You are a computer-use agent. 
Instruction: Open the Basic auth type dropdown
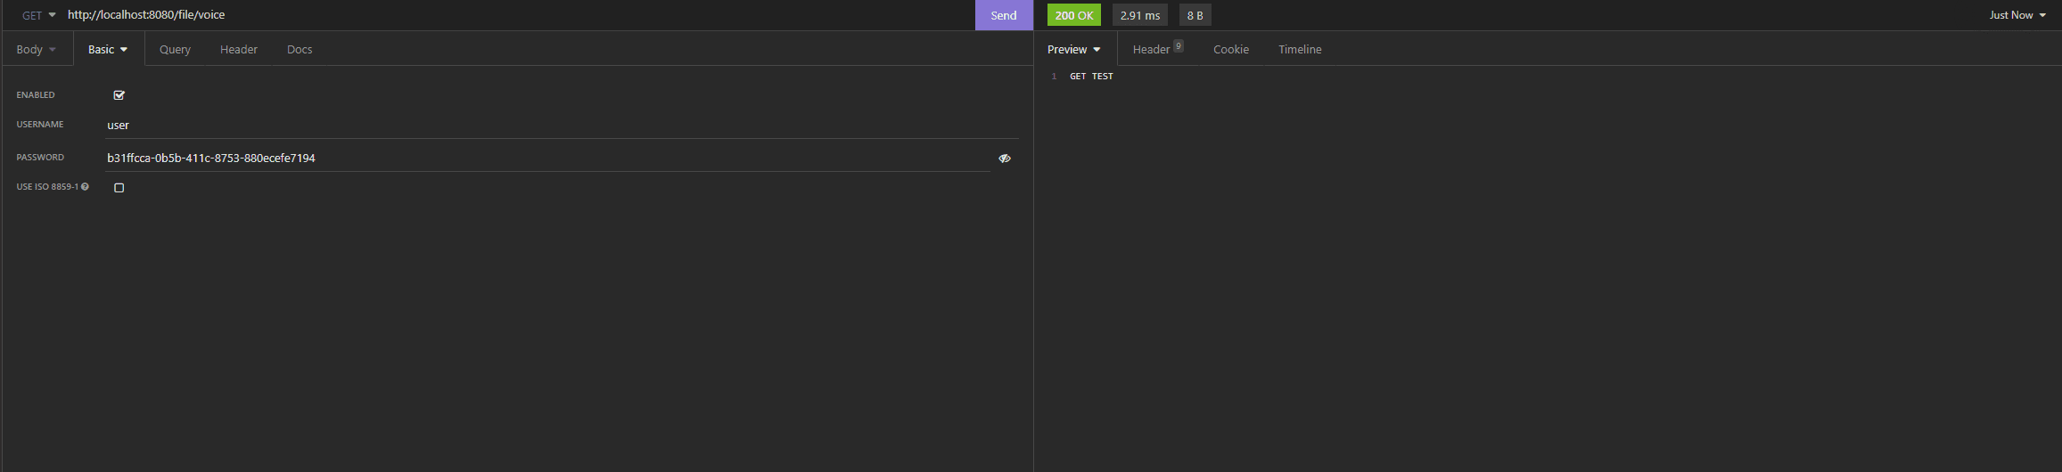(108, 50)
